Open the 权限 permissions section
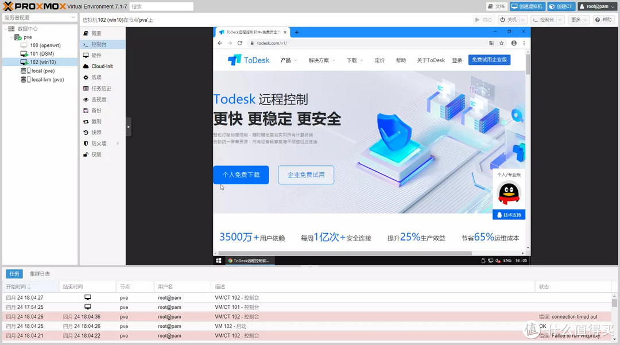Viewport: 620px width, 345px height. tap(96, 155)
